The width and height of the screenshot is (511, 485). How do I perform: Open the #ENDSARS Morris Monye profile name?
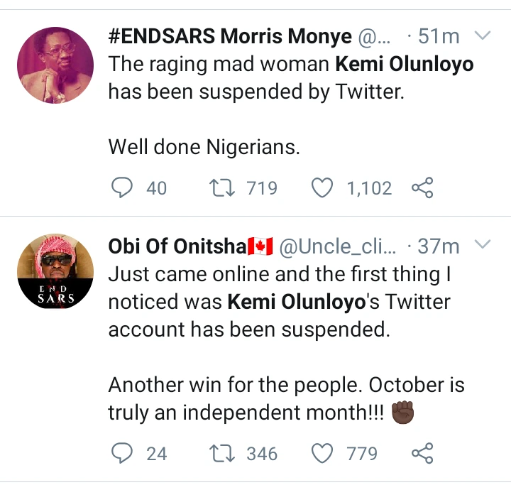pyautogui.click(x=230, y=36)
